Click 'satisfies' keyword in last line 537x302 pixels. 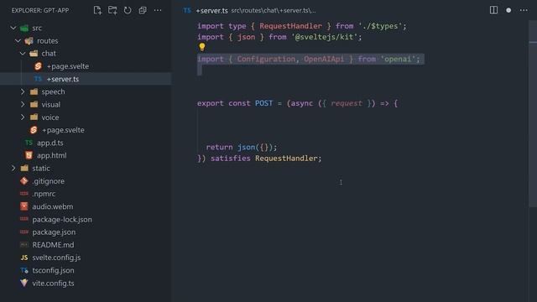click(x=231, y=159)
